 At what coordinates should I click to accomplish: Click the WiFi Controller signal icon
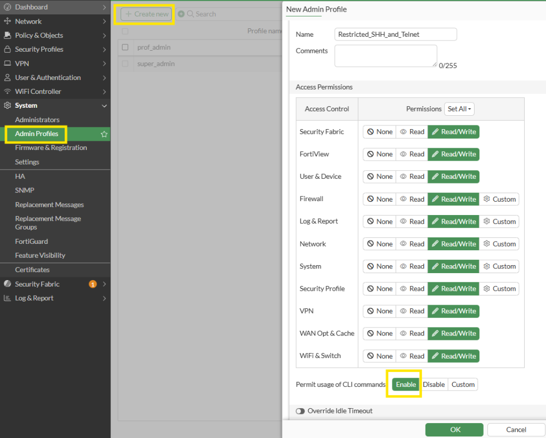click(7, 91)
